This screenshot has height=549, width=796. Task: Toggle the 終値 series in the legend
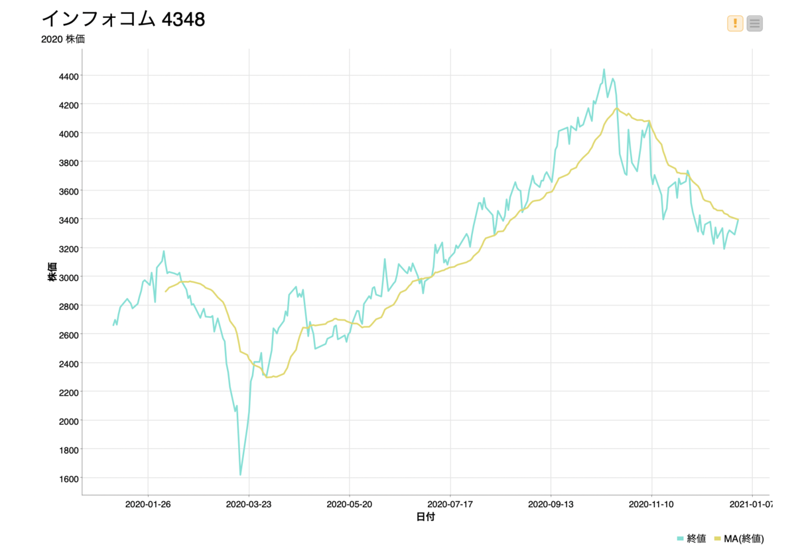click(x=691, y=538)
